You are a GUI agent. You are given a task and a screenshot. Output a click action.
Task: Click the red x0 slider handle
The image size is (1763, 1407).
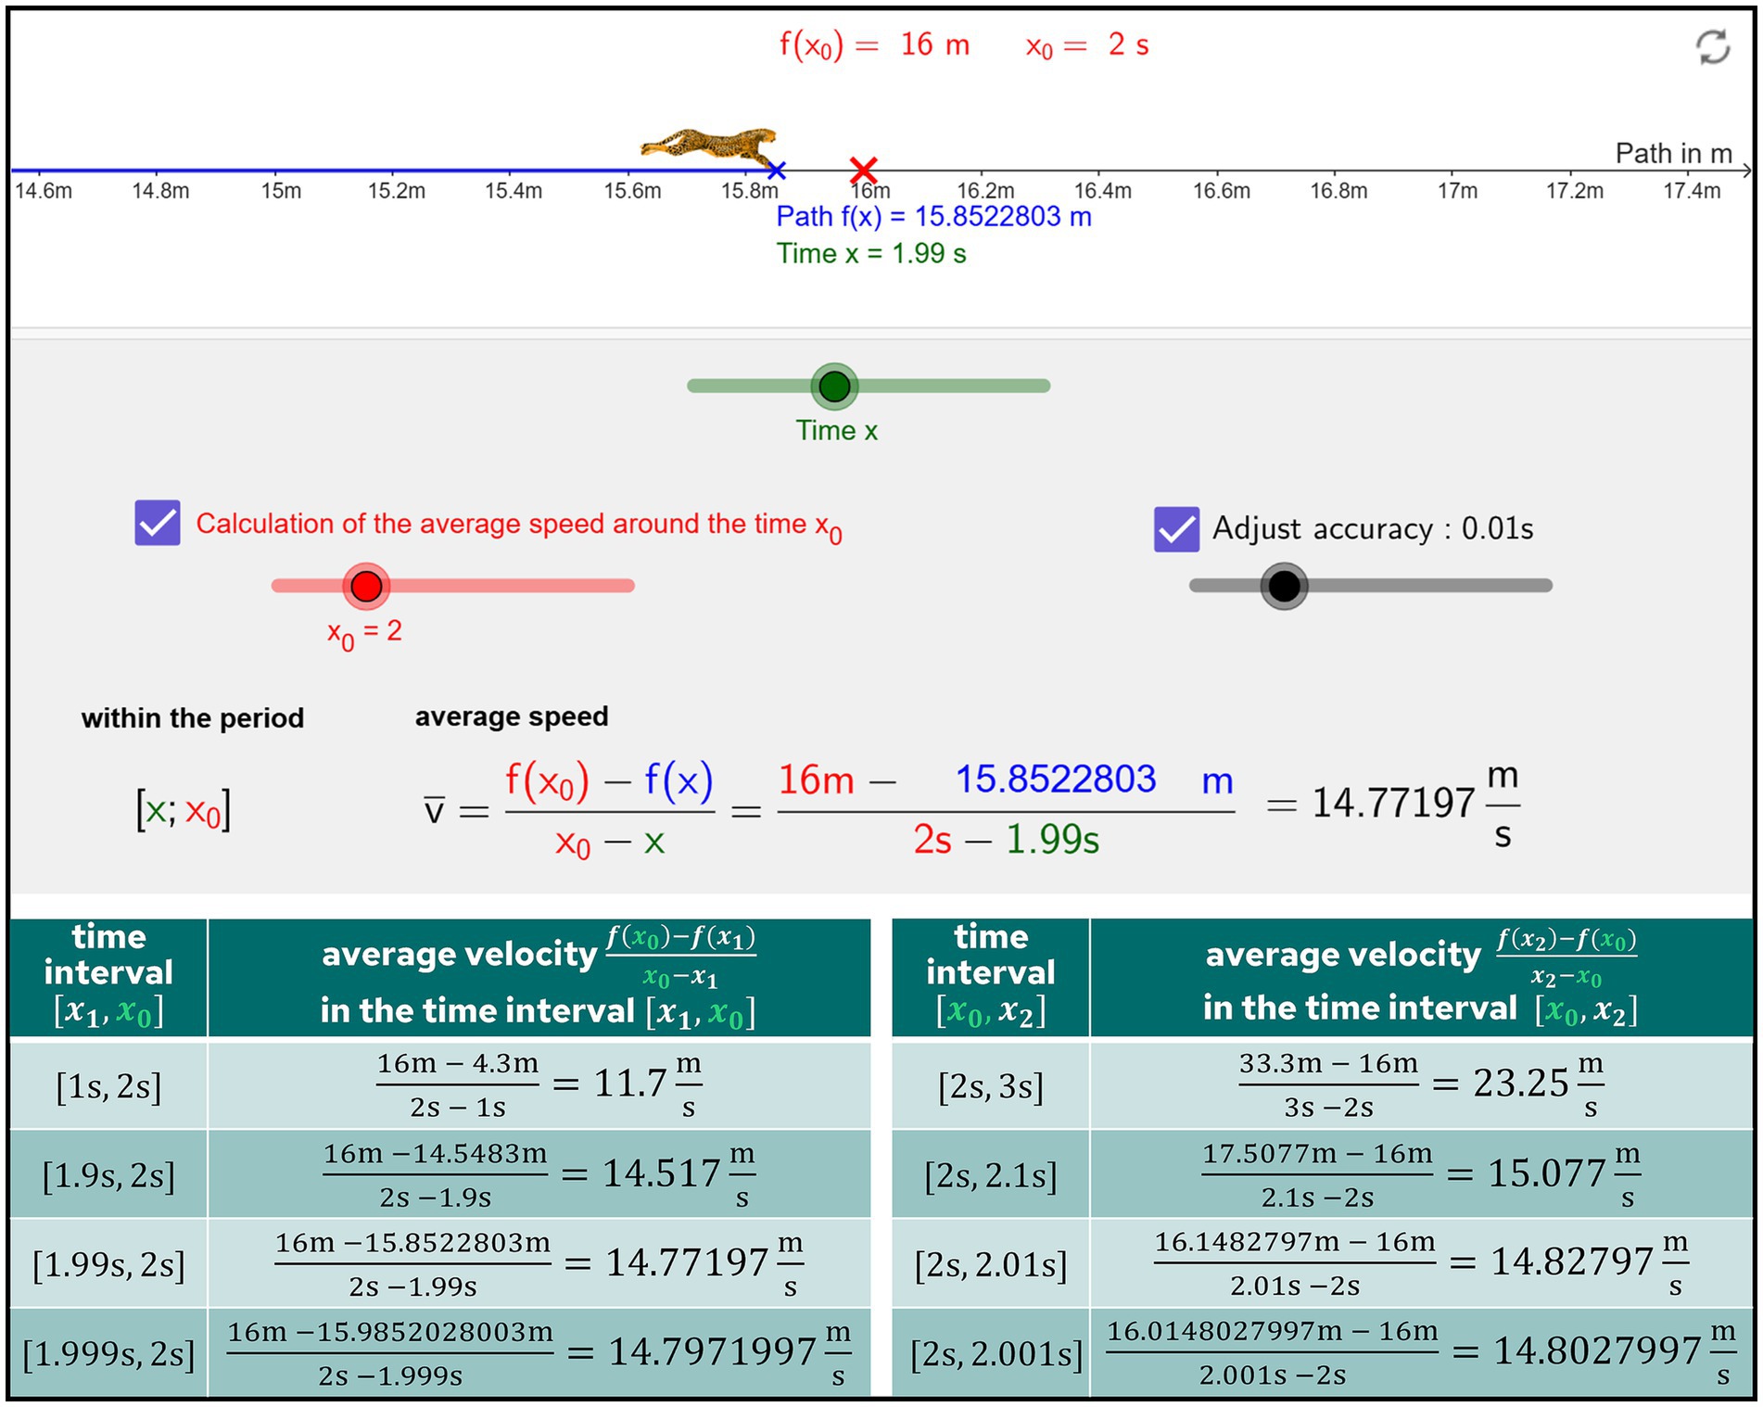[x=366, y=586]
